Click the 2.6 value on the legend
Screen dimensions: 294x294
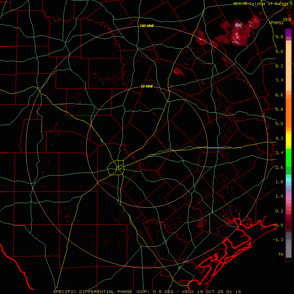coord(279,168)
